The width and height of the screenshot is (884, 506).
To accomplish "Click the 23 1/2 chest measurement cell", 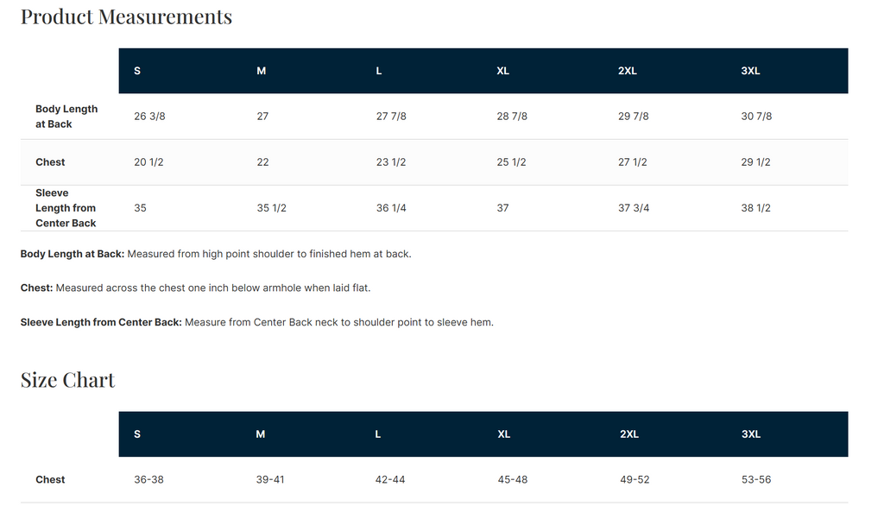I will (x=391, y=162).
